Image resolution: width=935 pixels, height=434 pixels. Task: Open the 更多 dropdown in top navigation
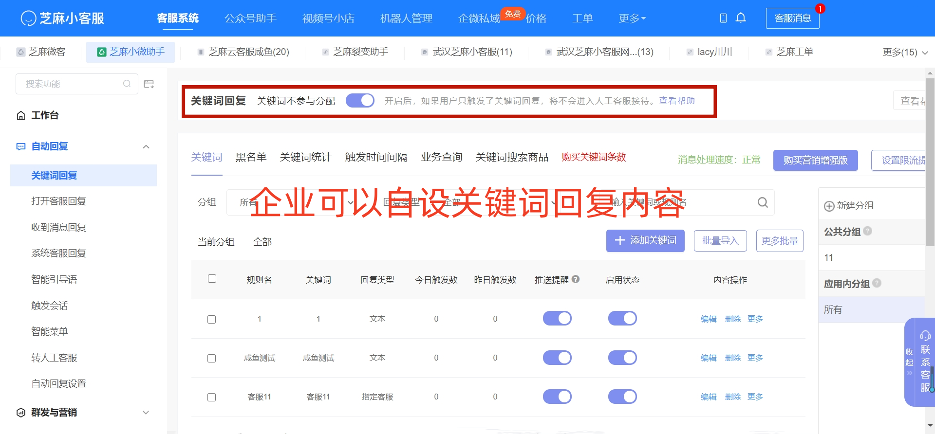(x=632, y=18)
